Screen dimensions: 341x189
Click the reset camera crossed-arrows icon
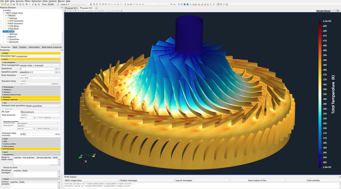(x=179, y=5)
